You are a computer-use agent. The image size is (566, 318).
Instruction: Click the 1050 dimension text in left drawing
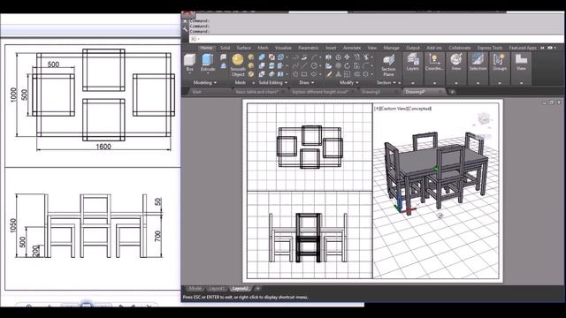pos(13,225)
